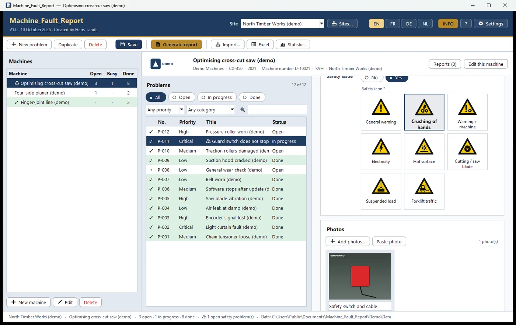Select the Cutting / saw blade icon
The height and width of the screenshot is (325, 516).
coord(467,152)
